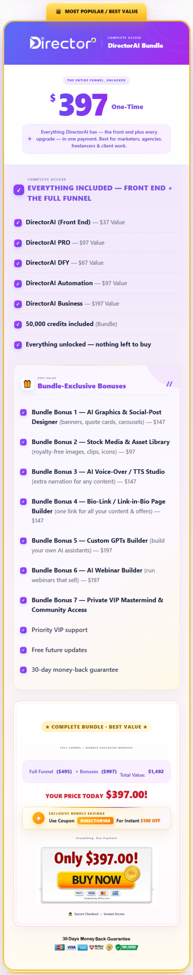Click the Complete Bundle Best Value pill

point(96,727)
